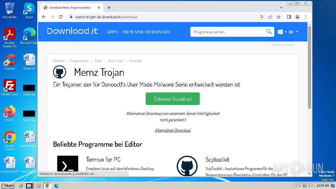Screen dimensions: 336x189
Task: Click the Programmieren breadcrumb link
Action: [79, 61]
